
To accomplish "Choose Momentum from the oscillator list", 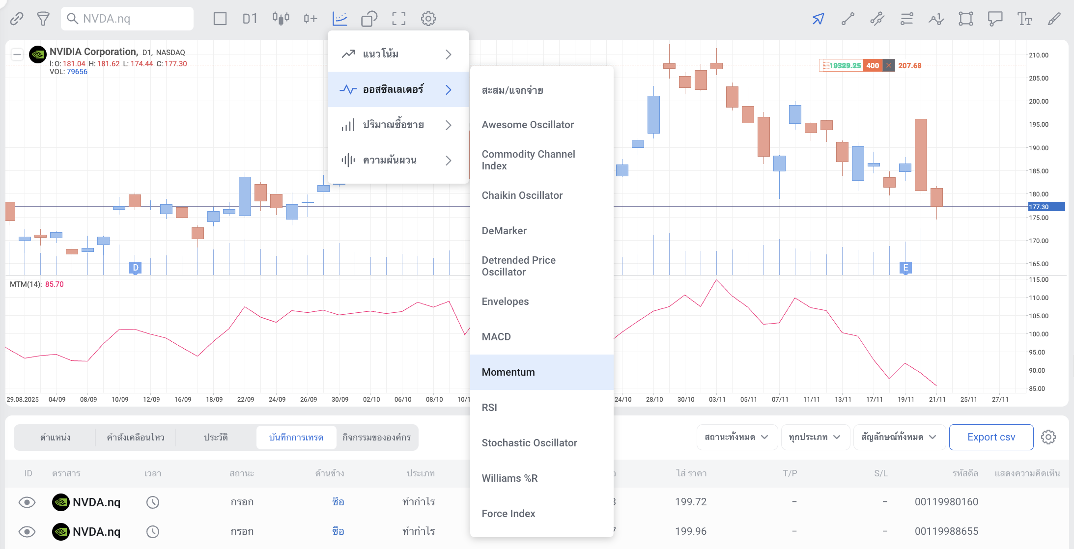I will pos(509,372).
